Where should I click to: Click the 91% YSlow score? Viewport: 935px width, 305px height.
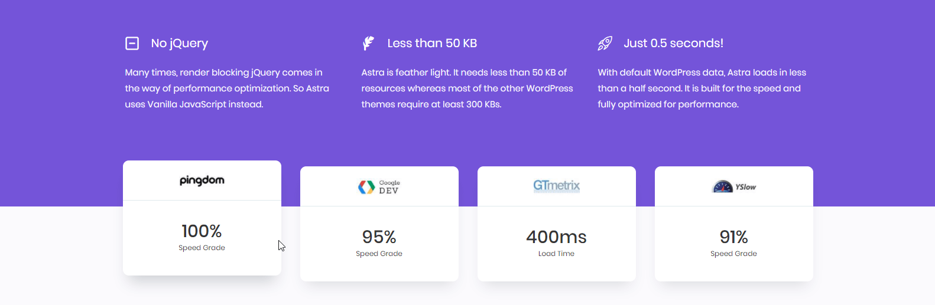click(733, 237)
